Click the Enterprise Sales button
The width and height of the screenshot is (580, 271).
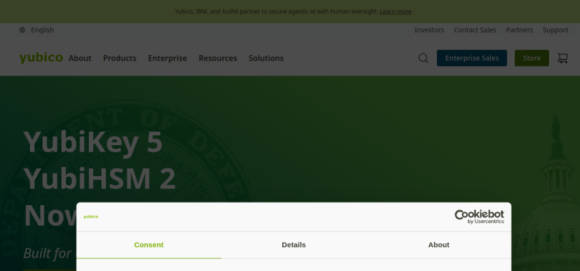[472, 58]
